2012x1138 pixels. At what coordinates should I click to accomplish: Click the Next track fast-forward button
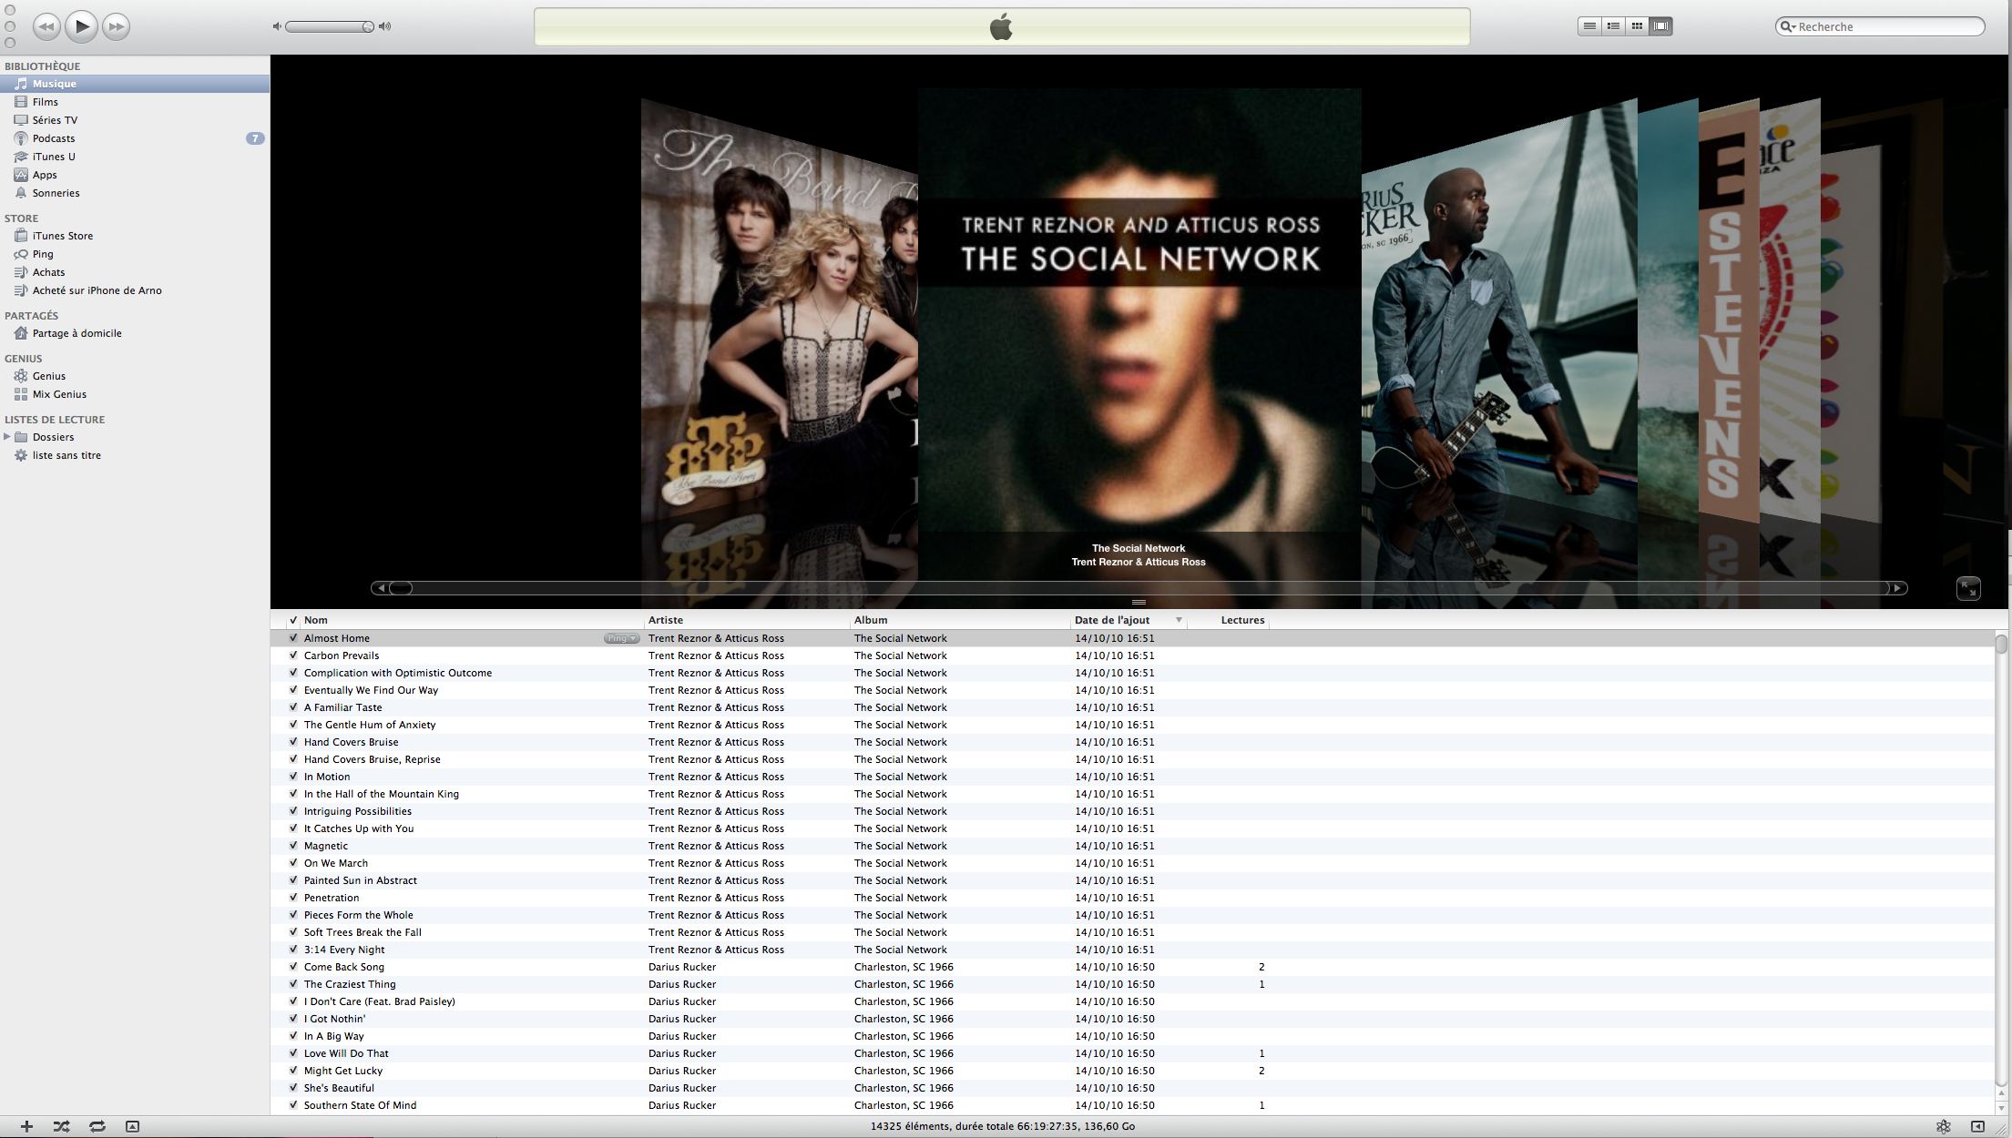point(116,26)
